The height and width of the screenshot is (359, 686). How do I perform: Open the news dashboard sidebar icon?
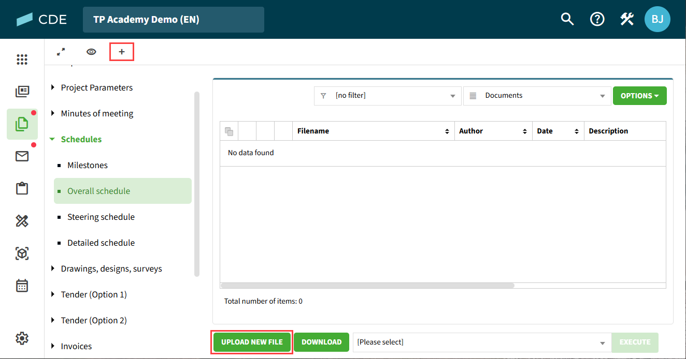[22, 92]
